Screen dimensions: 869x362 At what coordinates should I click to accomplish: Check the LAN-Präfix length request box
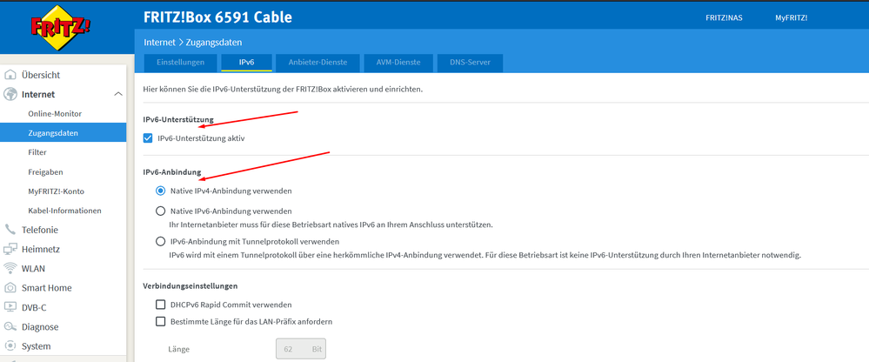coord(160,321)
